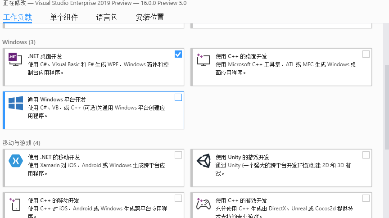The image size is (389, 218).
Task: Click the description mentioning DirectX and Unreal
Action: click(284, 212)
